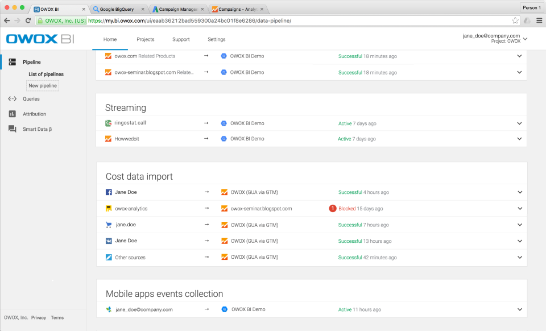
Task: Switch to the Campaign Manager browser tab
Action: click(x=178, y=9)
